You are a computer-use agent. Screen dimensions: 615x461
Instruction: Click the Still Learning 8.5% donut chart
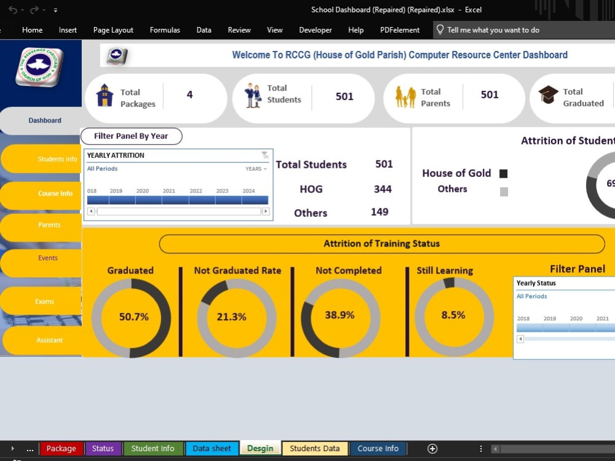click(x=454, y=317)
